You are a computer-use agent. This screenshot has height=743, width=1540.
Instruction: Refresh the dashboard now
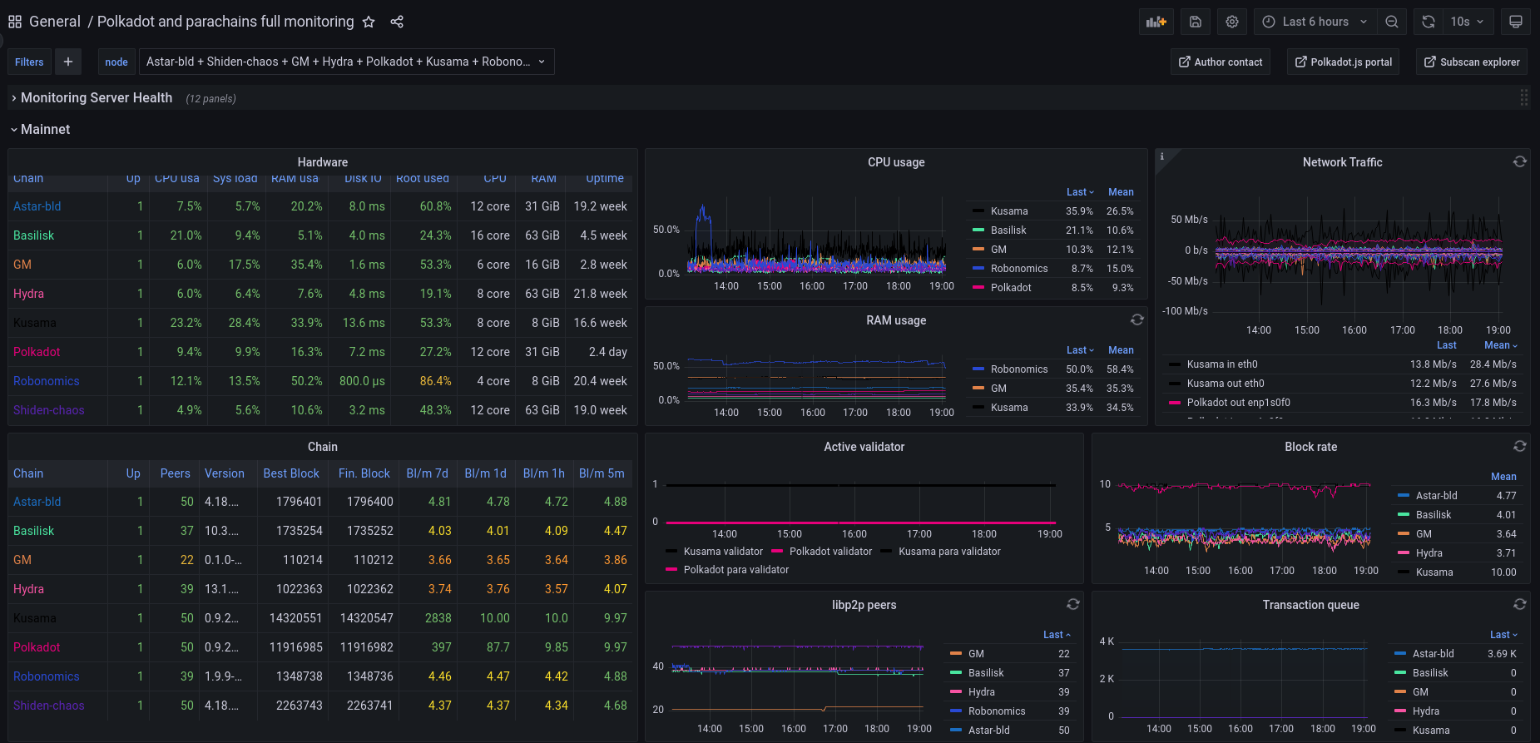click(1429, 22)
